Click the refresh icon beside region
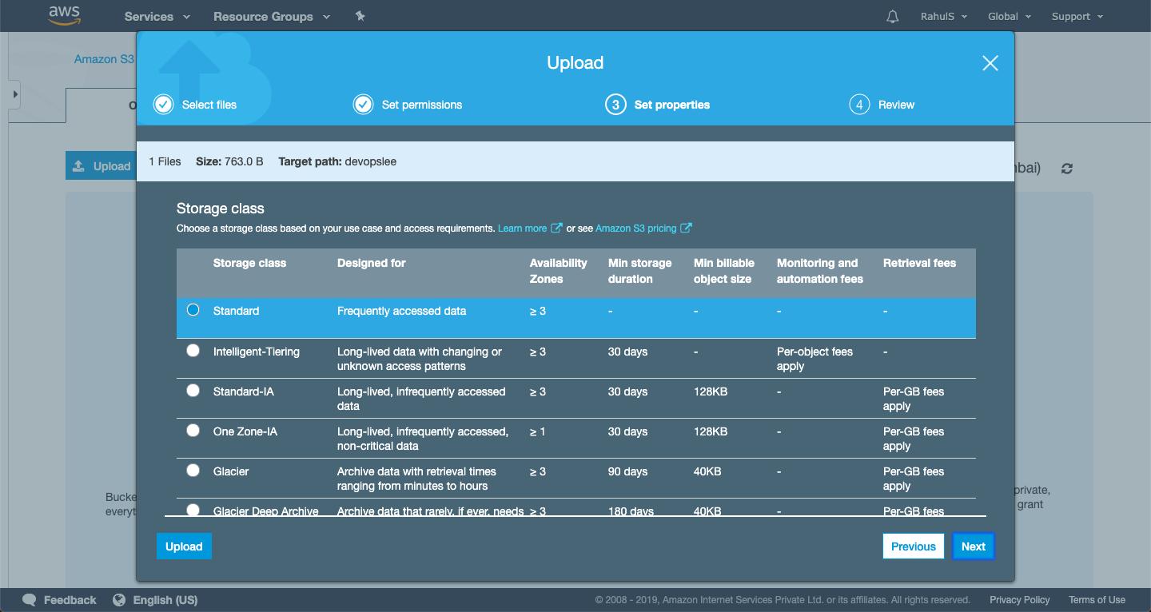 [1067, 169]
